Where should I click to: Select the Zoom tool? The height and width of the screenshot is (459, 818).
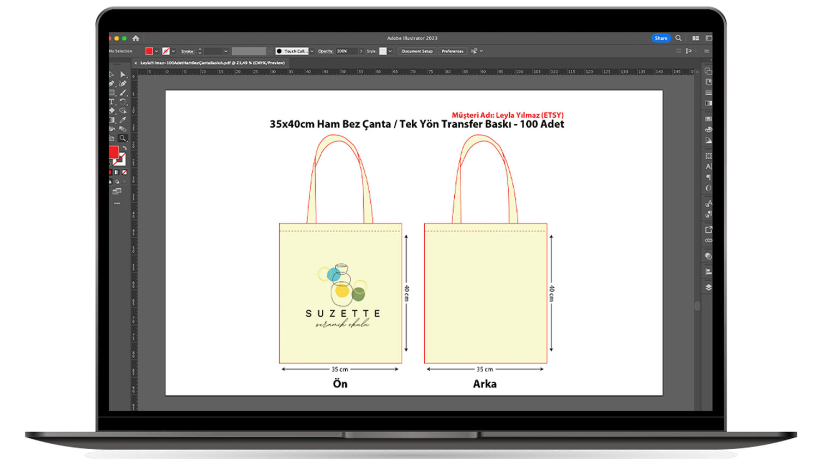[x=123, y=138]
